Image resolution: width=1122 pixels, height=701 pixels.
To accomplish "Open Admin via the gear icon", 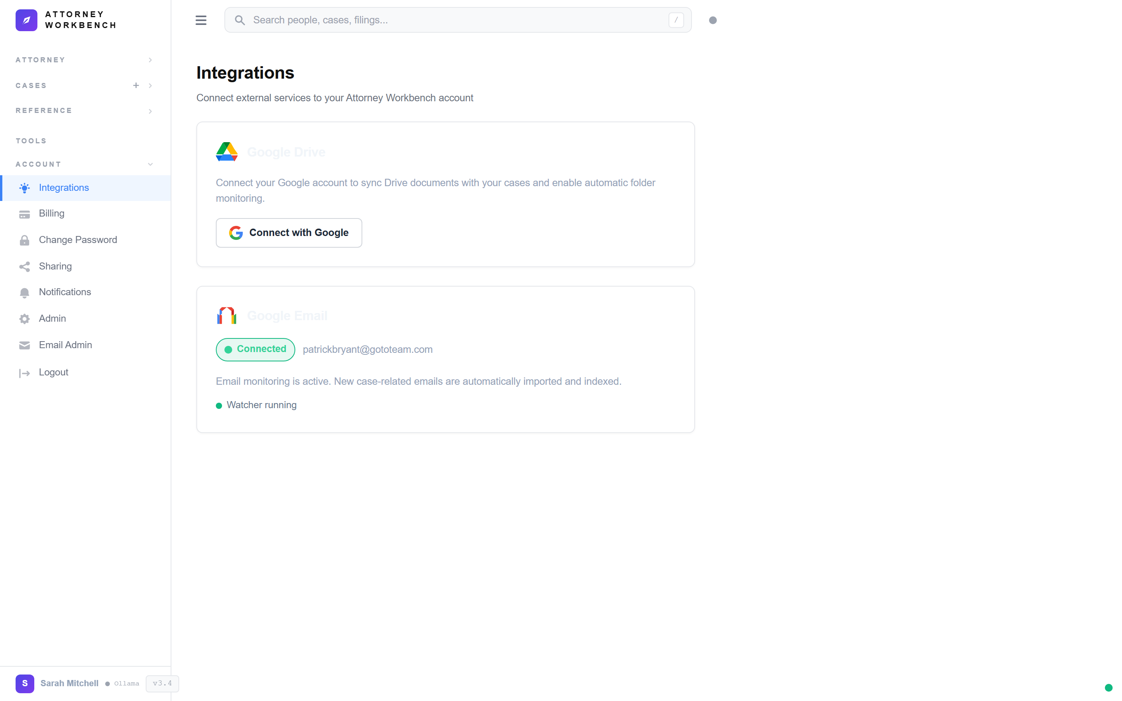I will pyautogui.click(x=25, y=319).
